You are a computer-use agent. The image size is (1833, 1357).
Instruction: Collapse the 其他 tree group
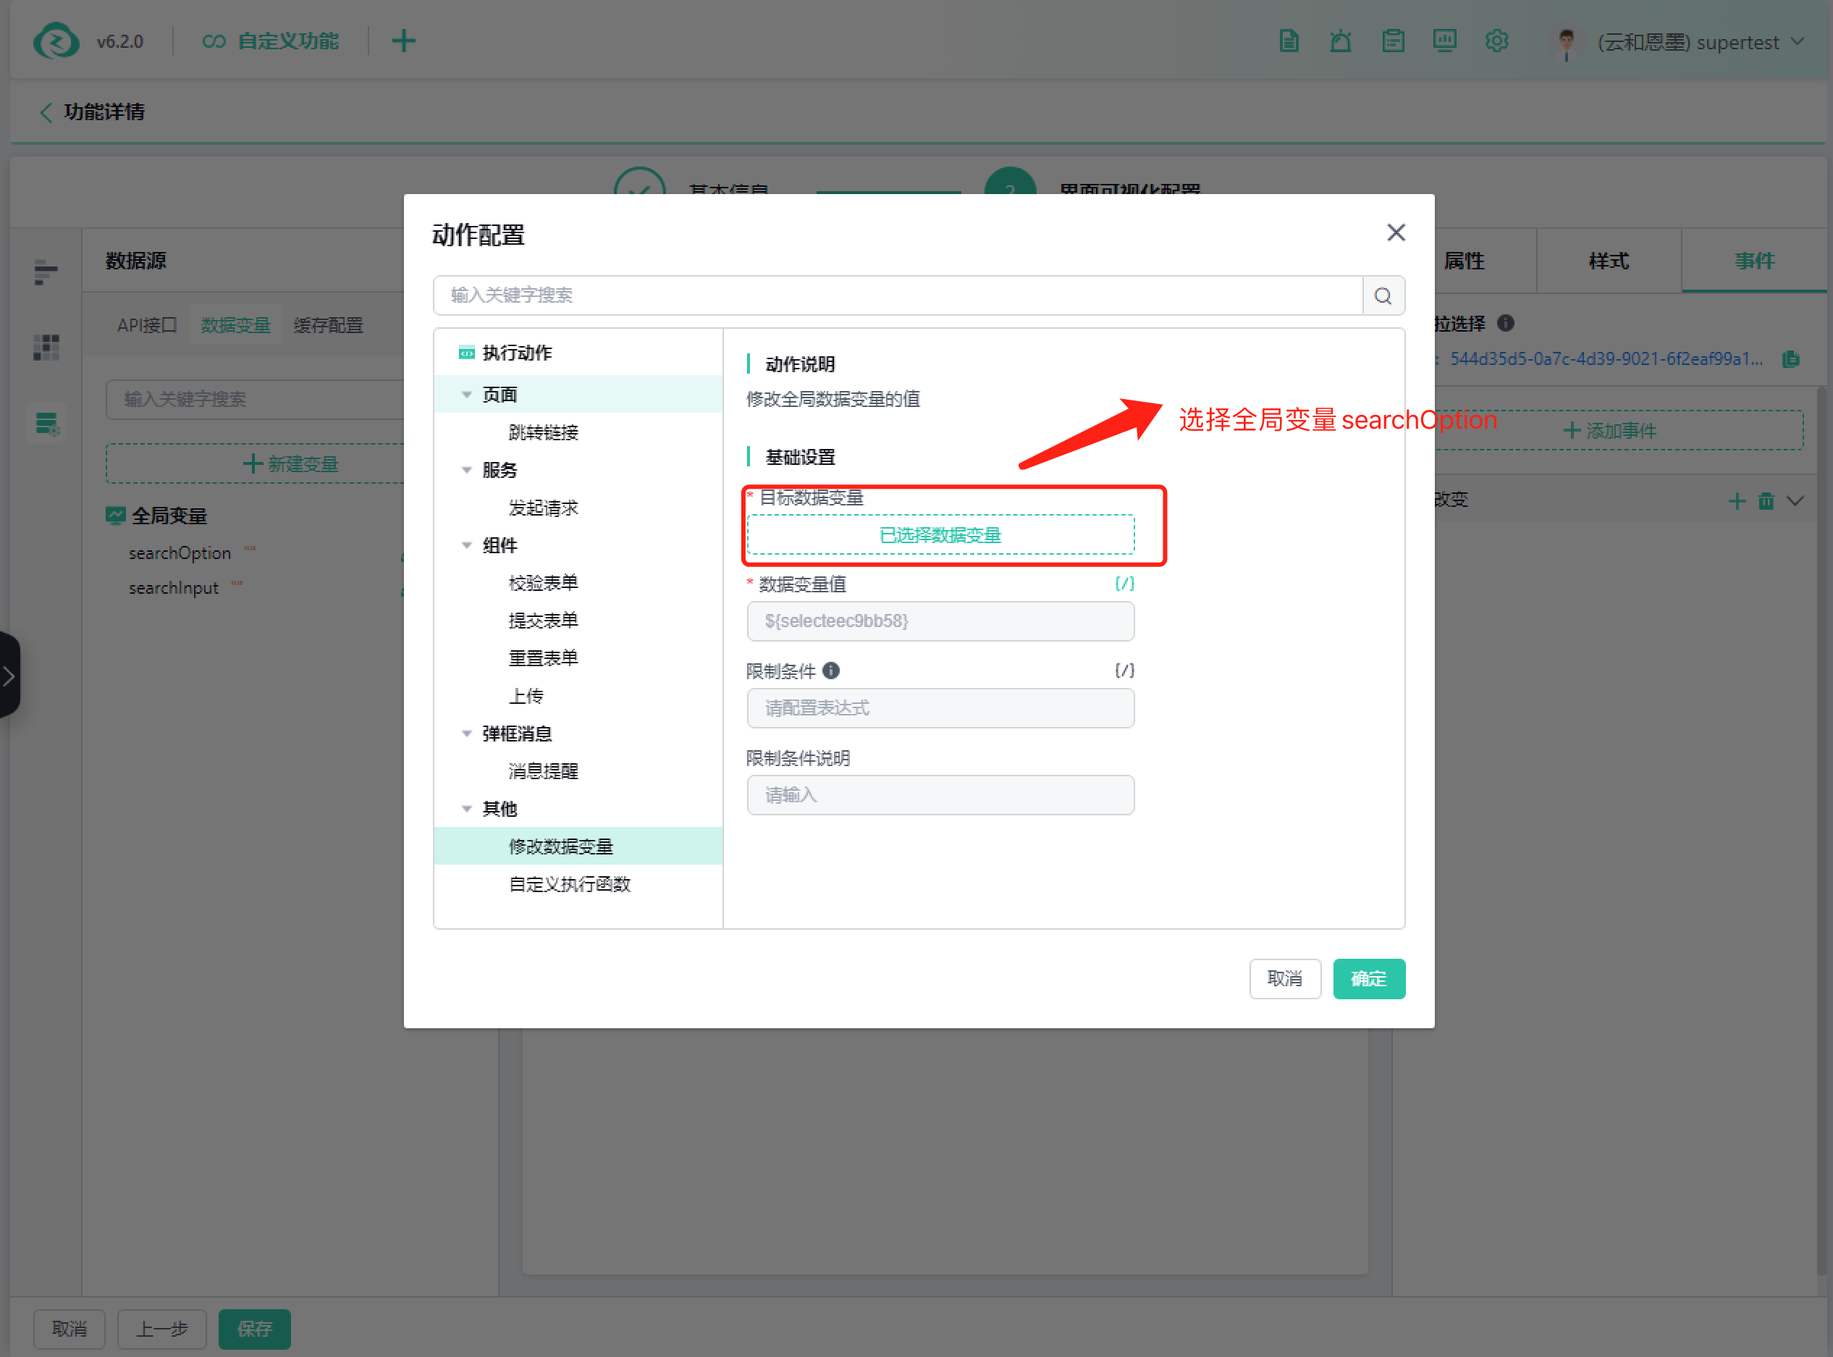click(466, 809)
